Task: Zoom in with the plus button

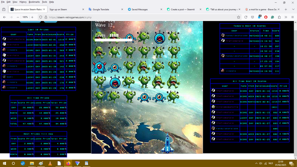Action: 32,17
